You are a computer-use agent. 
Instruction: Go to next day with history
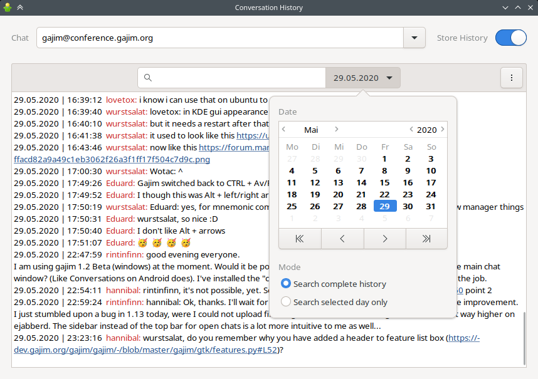[384, 239]
